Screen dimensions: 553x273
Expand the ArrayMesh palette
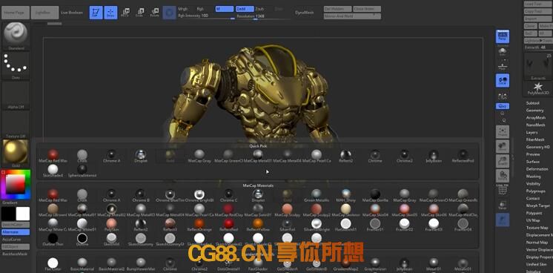click(536, 118)
